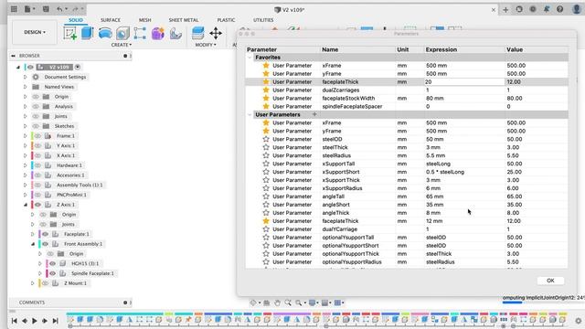Open a new design tab with plus
Viewport: 585px width, 329px height.
pos(505,10)
